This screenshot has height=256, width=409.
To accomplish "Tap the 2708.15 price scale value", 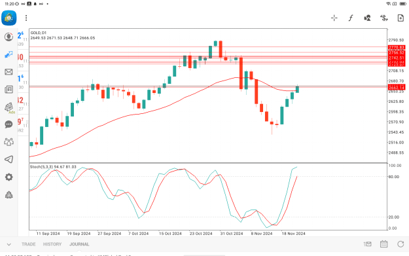I will [x=396, y=71].
